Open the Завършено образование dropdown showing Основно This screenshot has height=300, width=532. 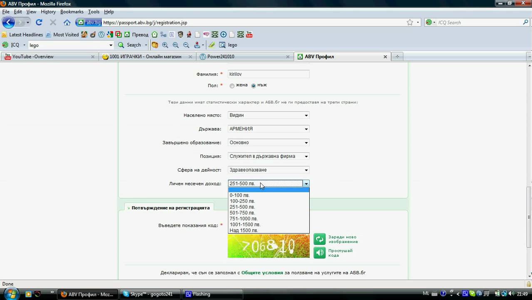268,143
